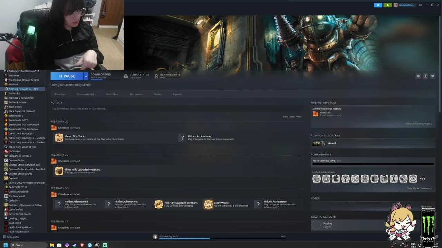Click Add a Game plus icon

[x=4, y=237]
